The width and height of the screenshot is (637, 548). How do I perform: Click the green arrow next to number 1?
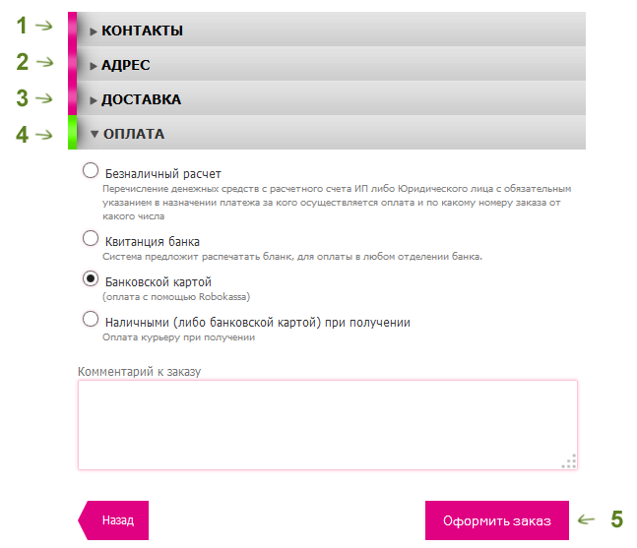[44, 26]
